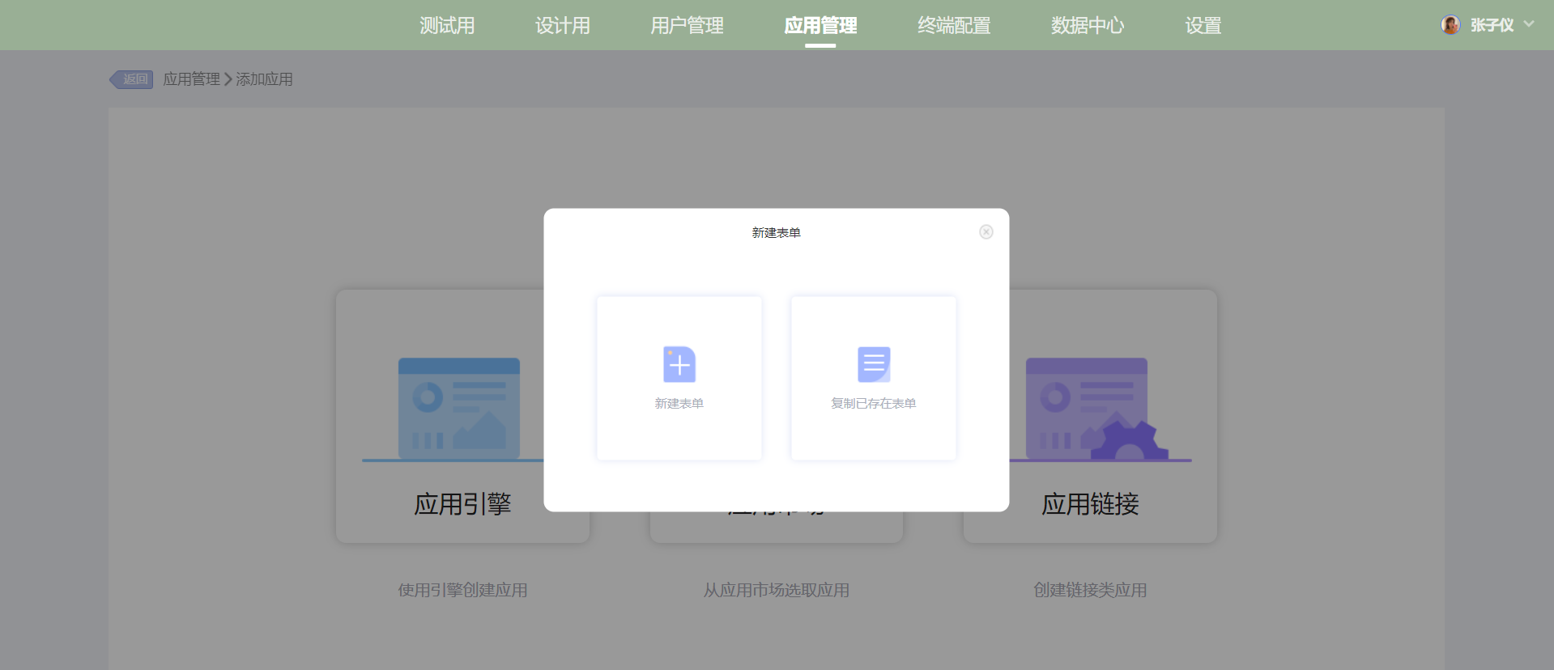Click the 从应用市场选取应用 description text
Viewport: 1554px width, 670px height.
pos(777,590)
